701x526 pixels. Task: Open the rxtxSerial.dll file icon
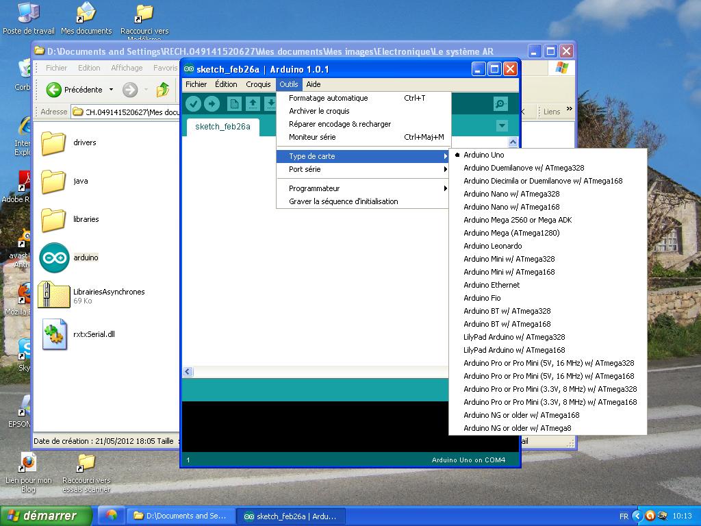pos(54,334)
